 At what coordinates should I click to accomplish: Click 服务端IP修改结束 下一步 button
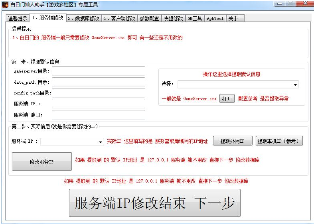point(154,203)
